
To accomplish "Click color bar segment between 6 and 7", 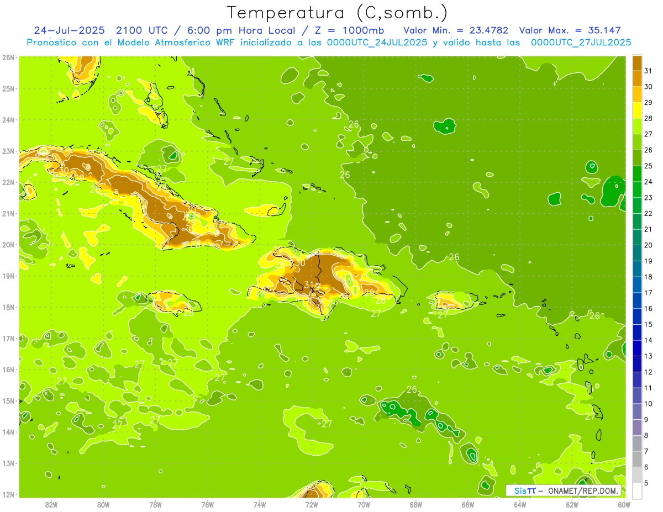I will pyautogui.click(x=638, y=459).
